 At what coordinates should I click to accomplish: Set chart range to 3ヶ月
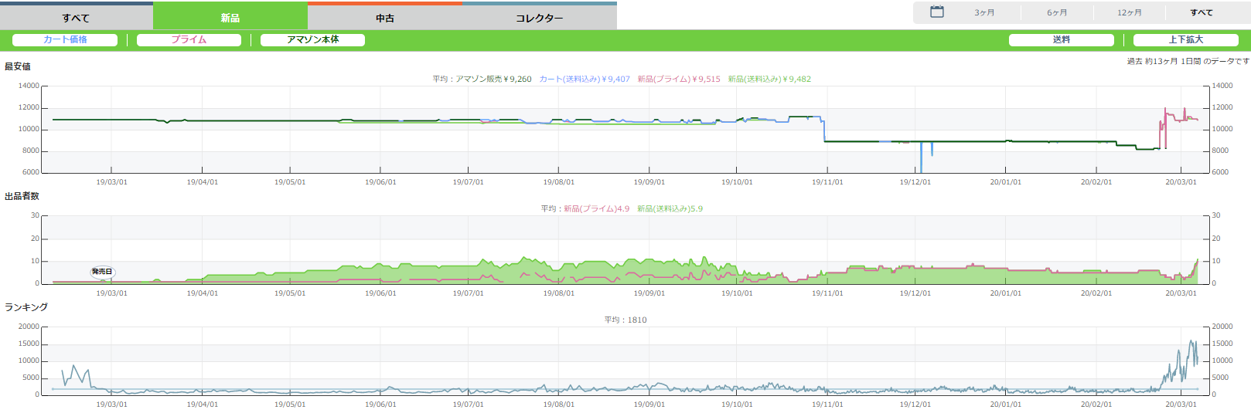coord(984,13)
